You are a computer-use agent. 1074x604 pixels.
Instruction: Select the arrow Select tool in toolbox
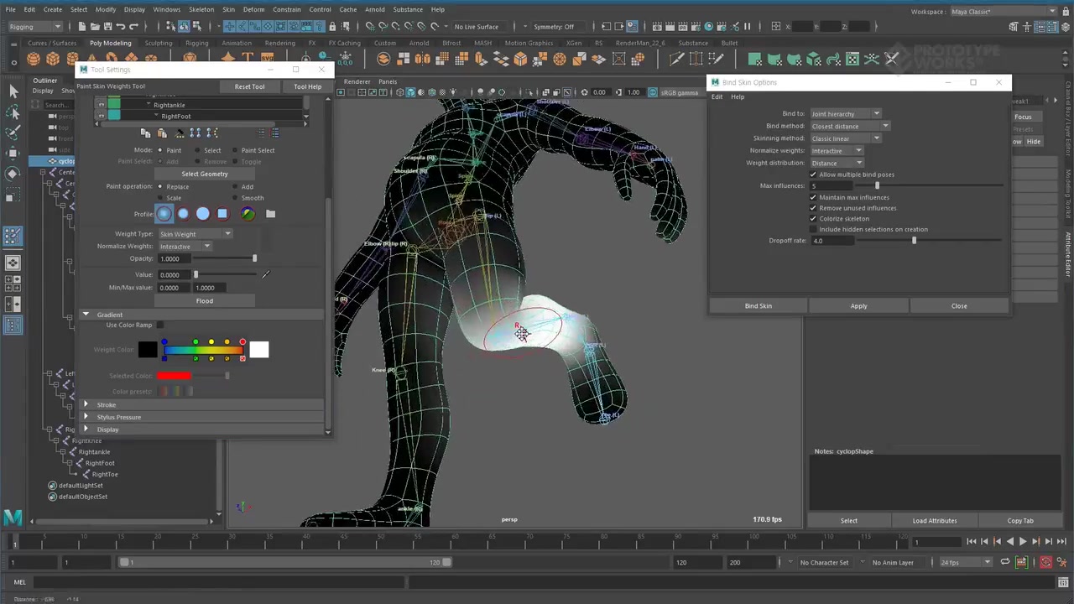coord(13,91)
